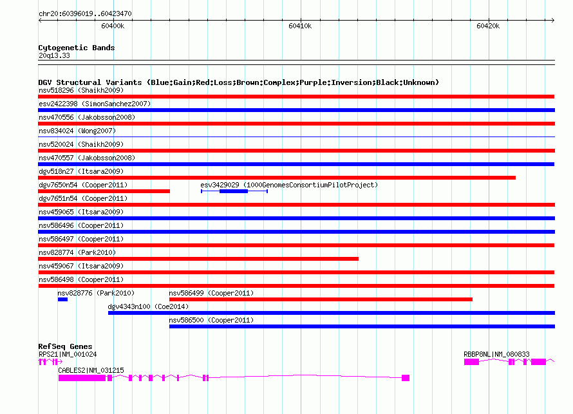573x414 pixels.
Task: Select nsv520024 (Shaikh2009) red loss bar
Action: [x=296, y=151]
